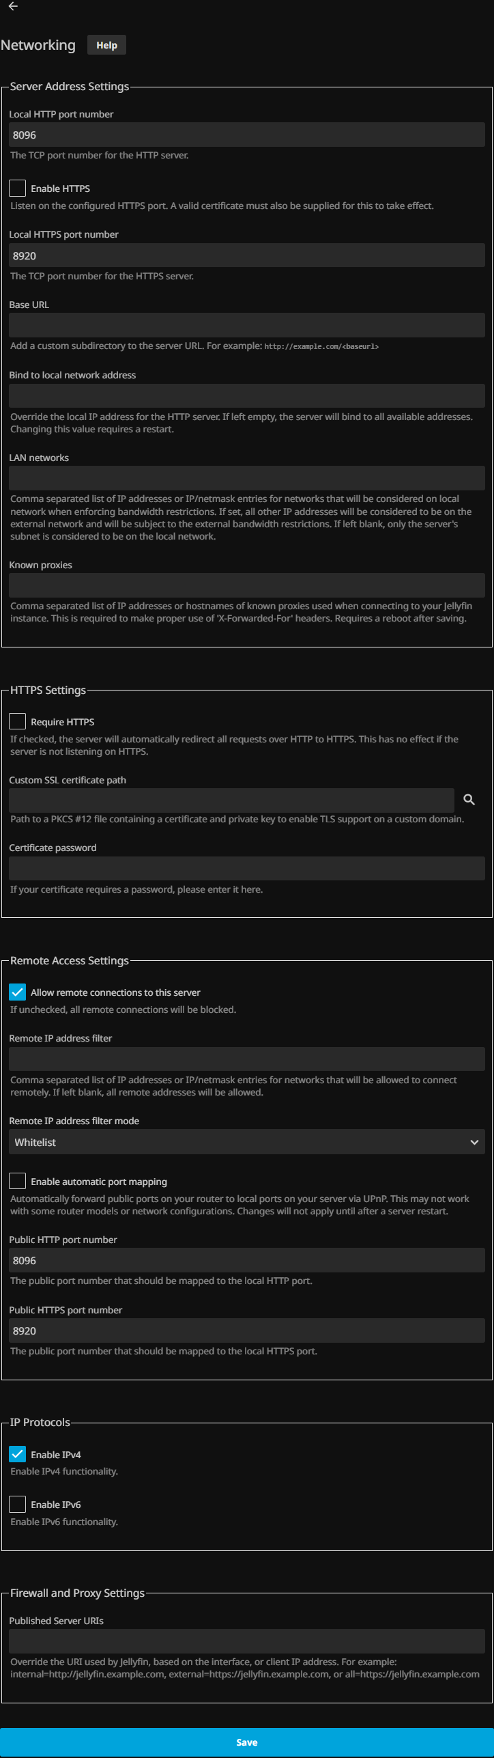The height and width of the screenshot is (1758, 494).
Task: Click the certificate path search icon
Action: click(x=469, y=800)
